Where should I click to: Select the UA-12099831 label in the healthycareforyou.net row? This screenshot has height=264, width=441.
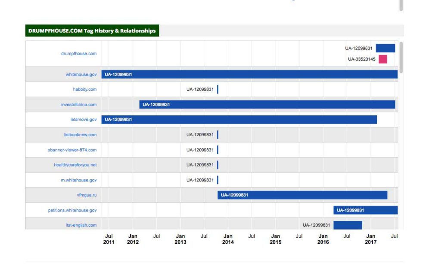click(x=200, y=165)
